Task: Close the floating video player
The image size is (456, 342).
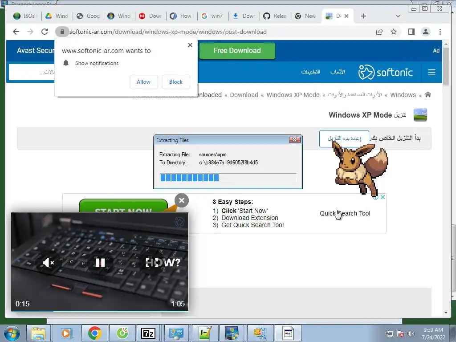Action: coord(182,200)
